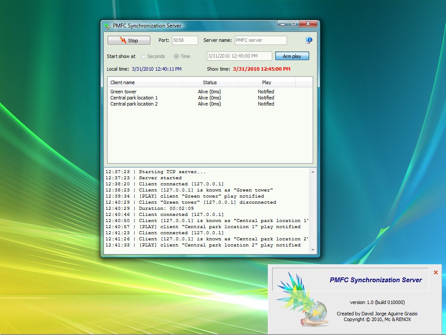Viewport: 446px width, 335px height.
Task: Click version 1.0 build text
Action: click(377, 302)
